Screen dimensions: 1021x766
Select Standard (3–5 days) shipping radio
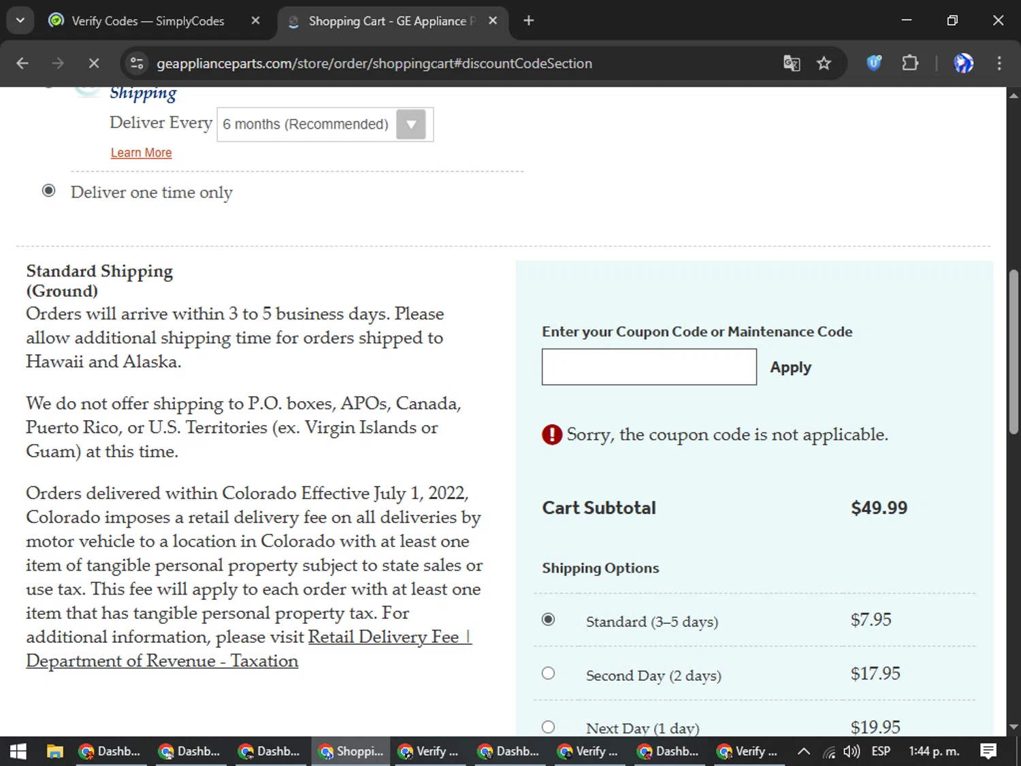tap(549, 620)
